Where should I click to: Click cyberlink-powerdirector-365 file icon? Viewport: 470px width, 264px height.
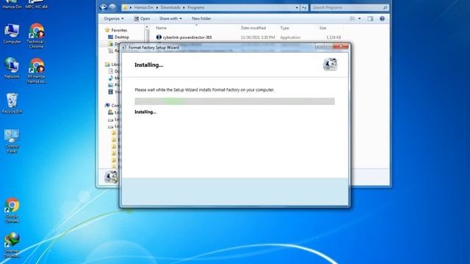pyautogui.click(x=159, y=37)
